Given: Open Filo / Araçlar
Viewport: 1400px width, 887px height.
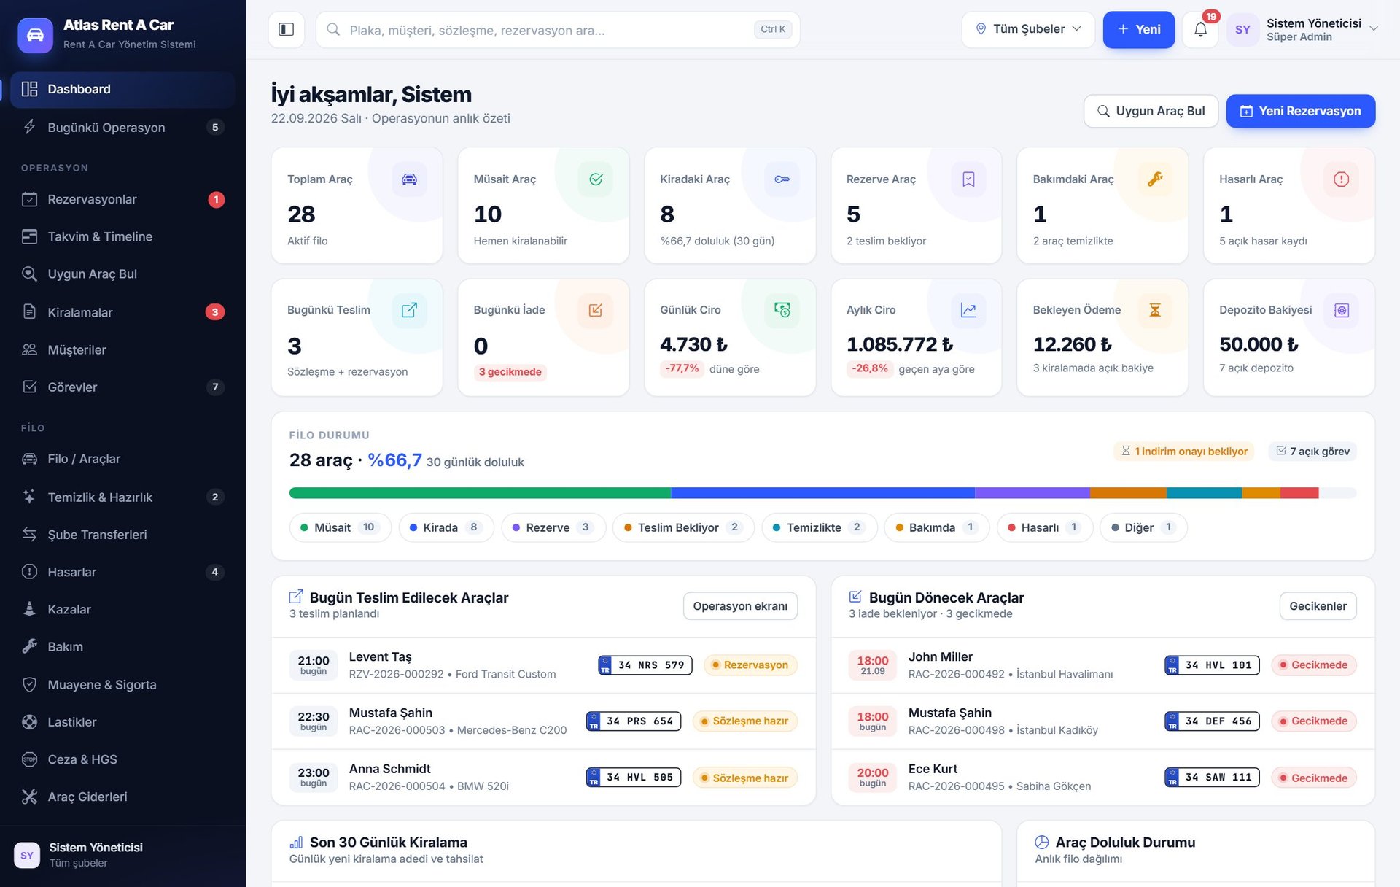Looking at the screenshot, I should click(122, 459).
